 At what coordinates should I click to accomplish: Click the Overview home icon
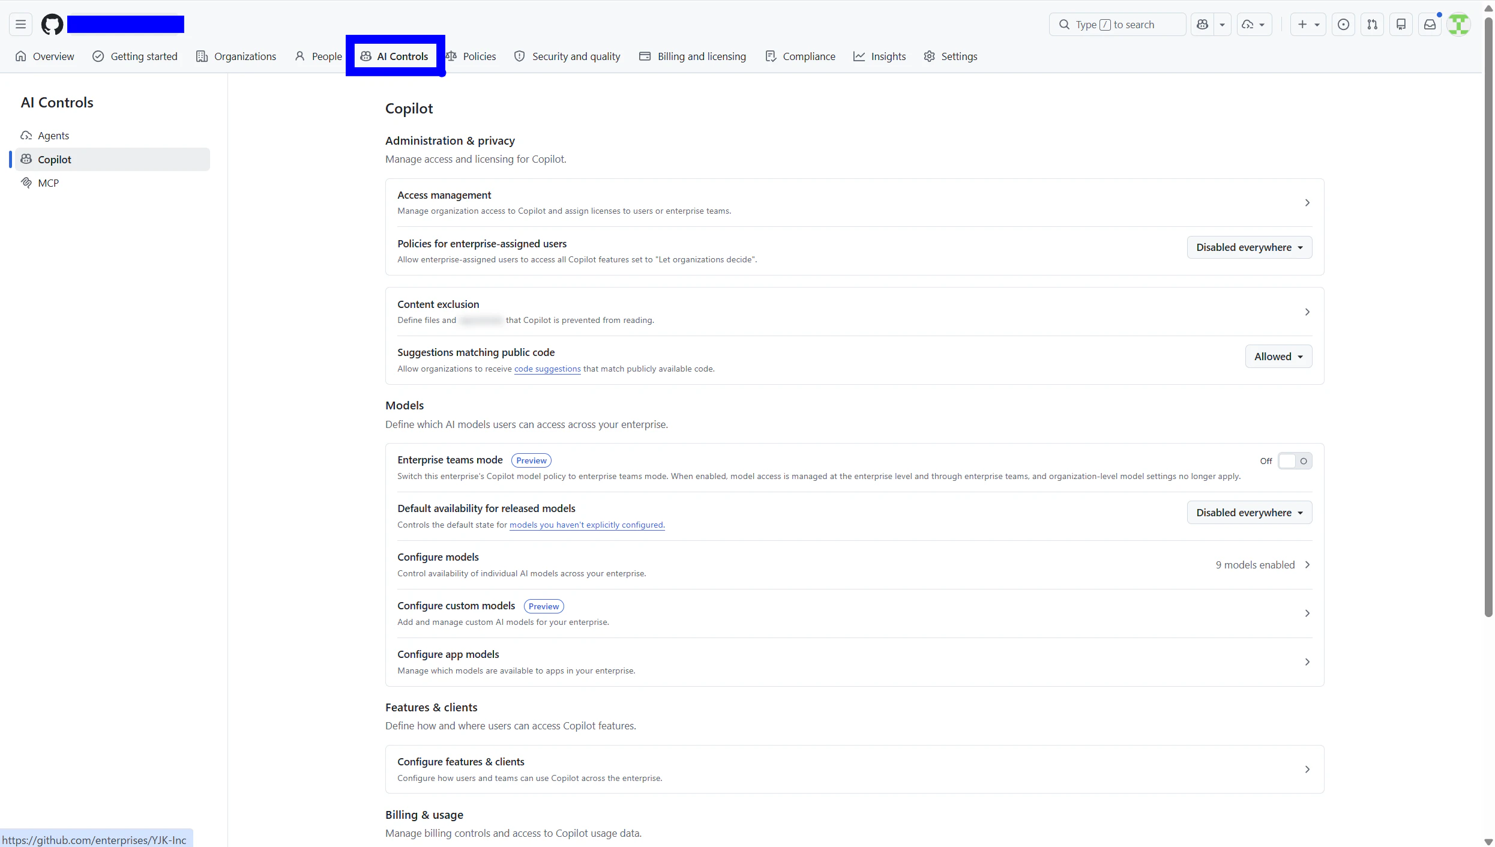(21, 56)
